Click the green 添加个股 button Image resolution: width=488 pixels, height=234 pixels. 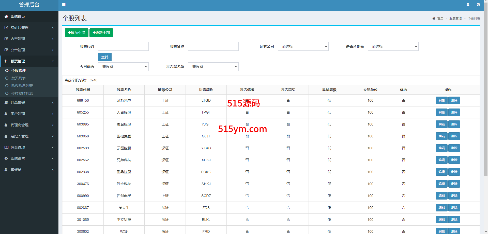(77, 33)
